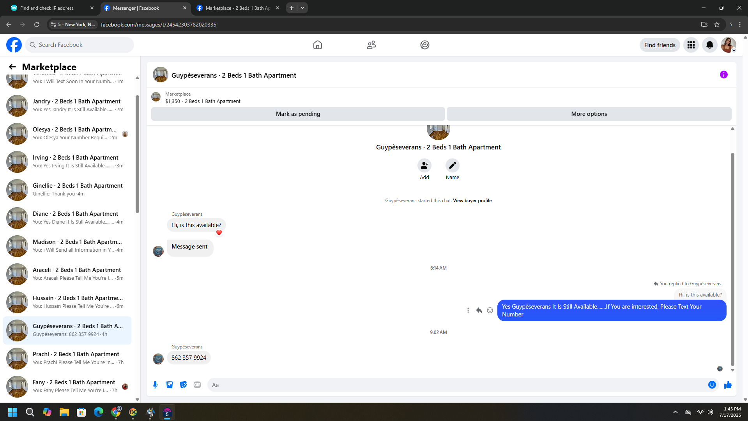Viewport: 748px width, 421px height.
Task: Open Facebook home via logo
Action: coord(14,45)
